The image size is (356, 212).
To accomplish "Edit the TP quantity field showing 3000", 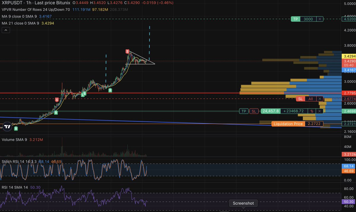I will pos(309,19).
